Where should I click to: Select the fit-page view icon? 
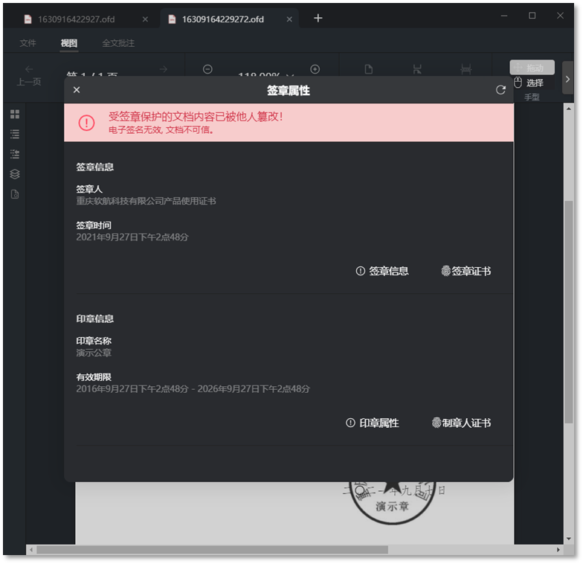point(417,70)
